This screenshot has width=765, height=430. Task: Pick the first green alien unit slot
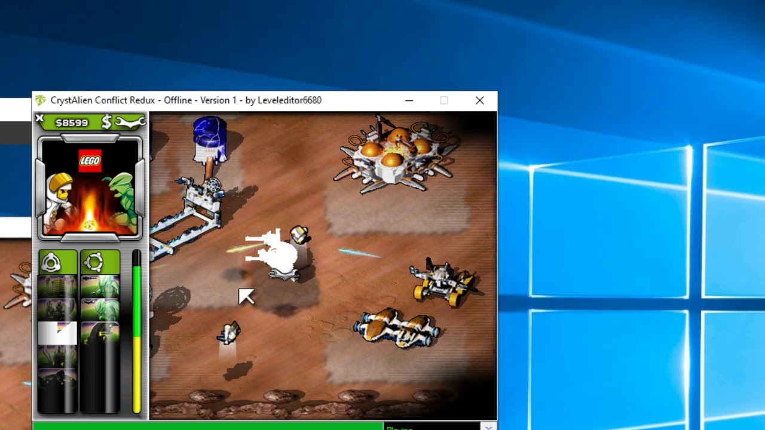tap(100, 287)
